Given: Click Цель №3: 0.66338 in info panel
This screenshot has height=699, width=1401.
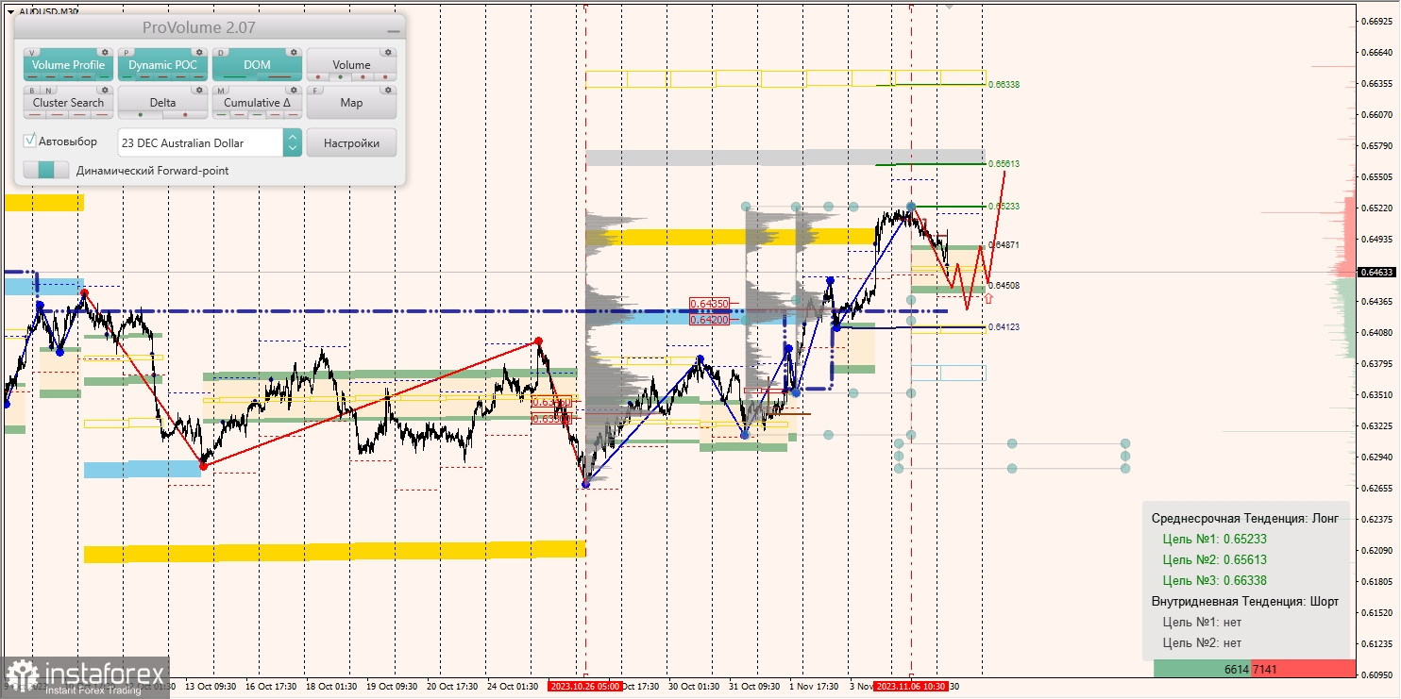Looking at the screenshot, I should 1214,581.
